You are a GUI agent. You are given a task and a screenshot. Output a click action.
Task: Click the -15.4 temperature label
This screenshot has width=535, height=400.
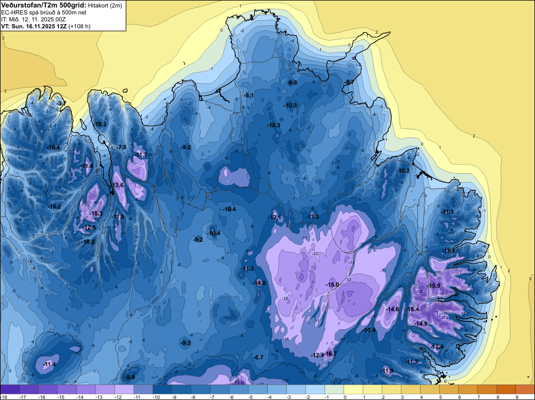point(413,309)
